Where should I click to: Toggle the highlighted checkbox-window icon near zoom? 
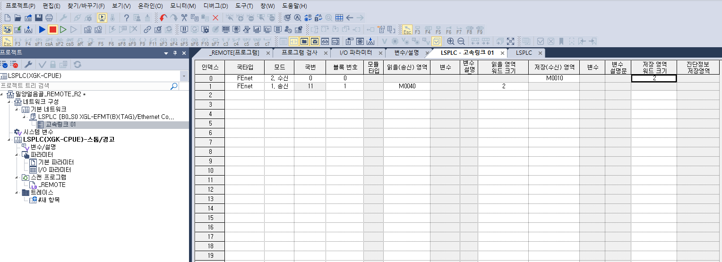pos(437,42)
